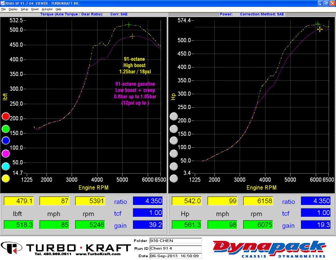The height and width of the screenshot is (260, 336).
Task: Open the Display menu
Action: pyautogui.click(x=13, y=9)
